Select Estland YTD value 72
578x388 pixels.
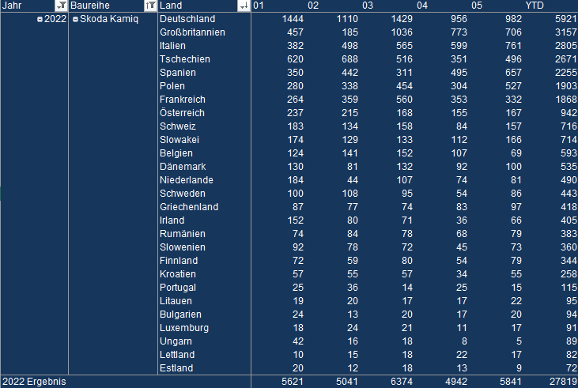[572, 368]
